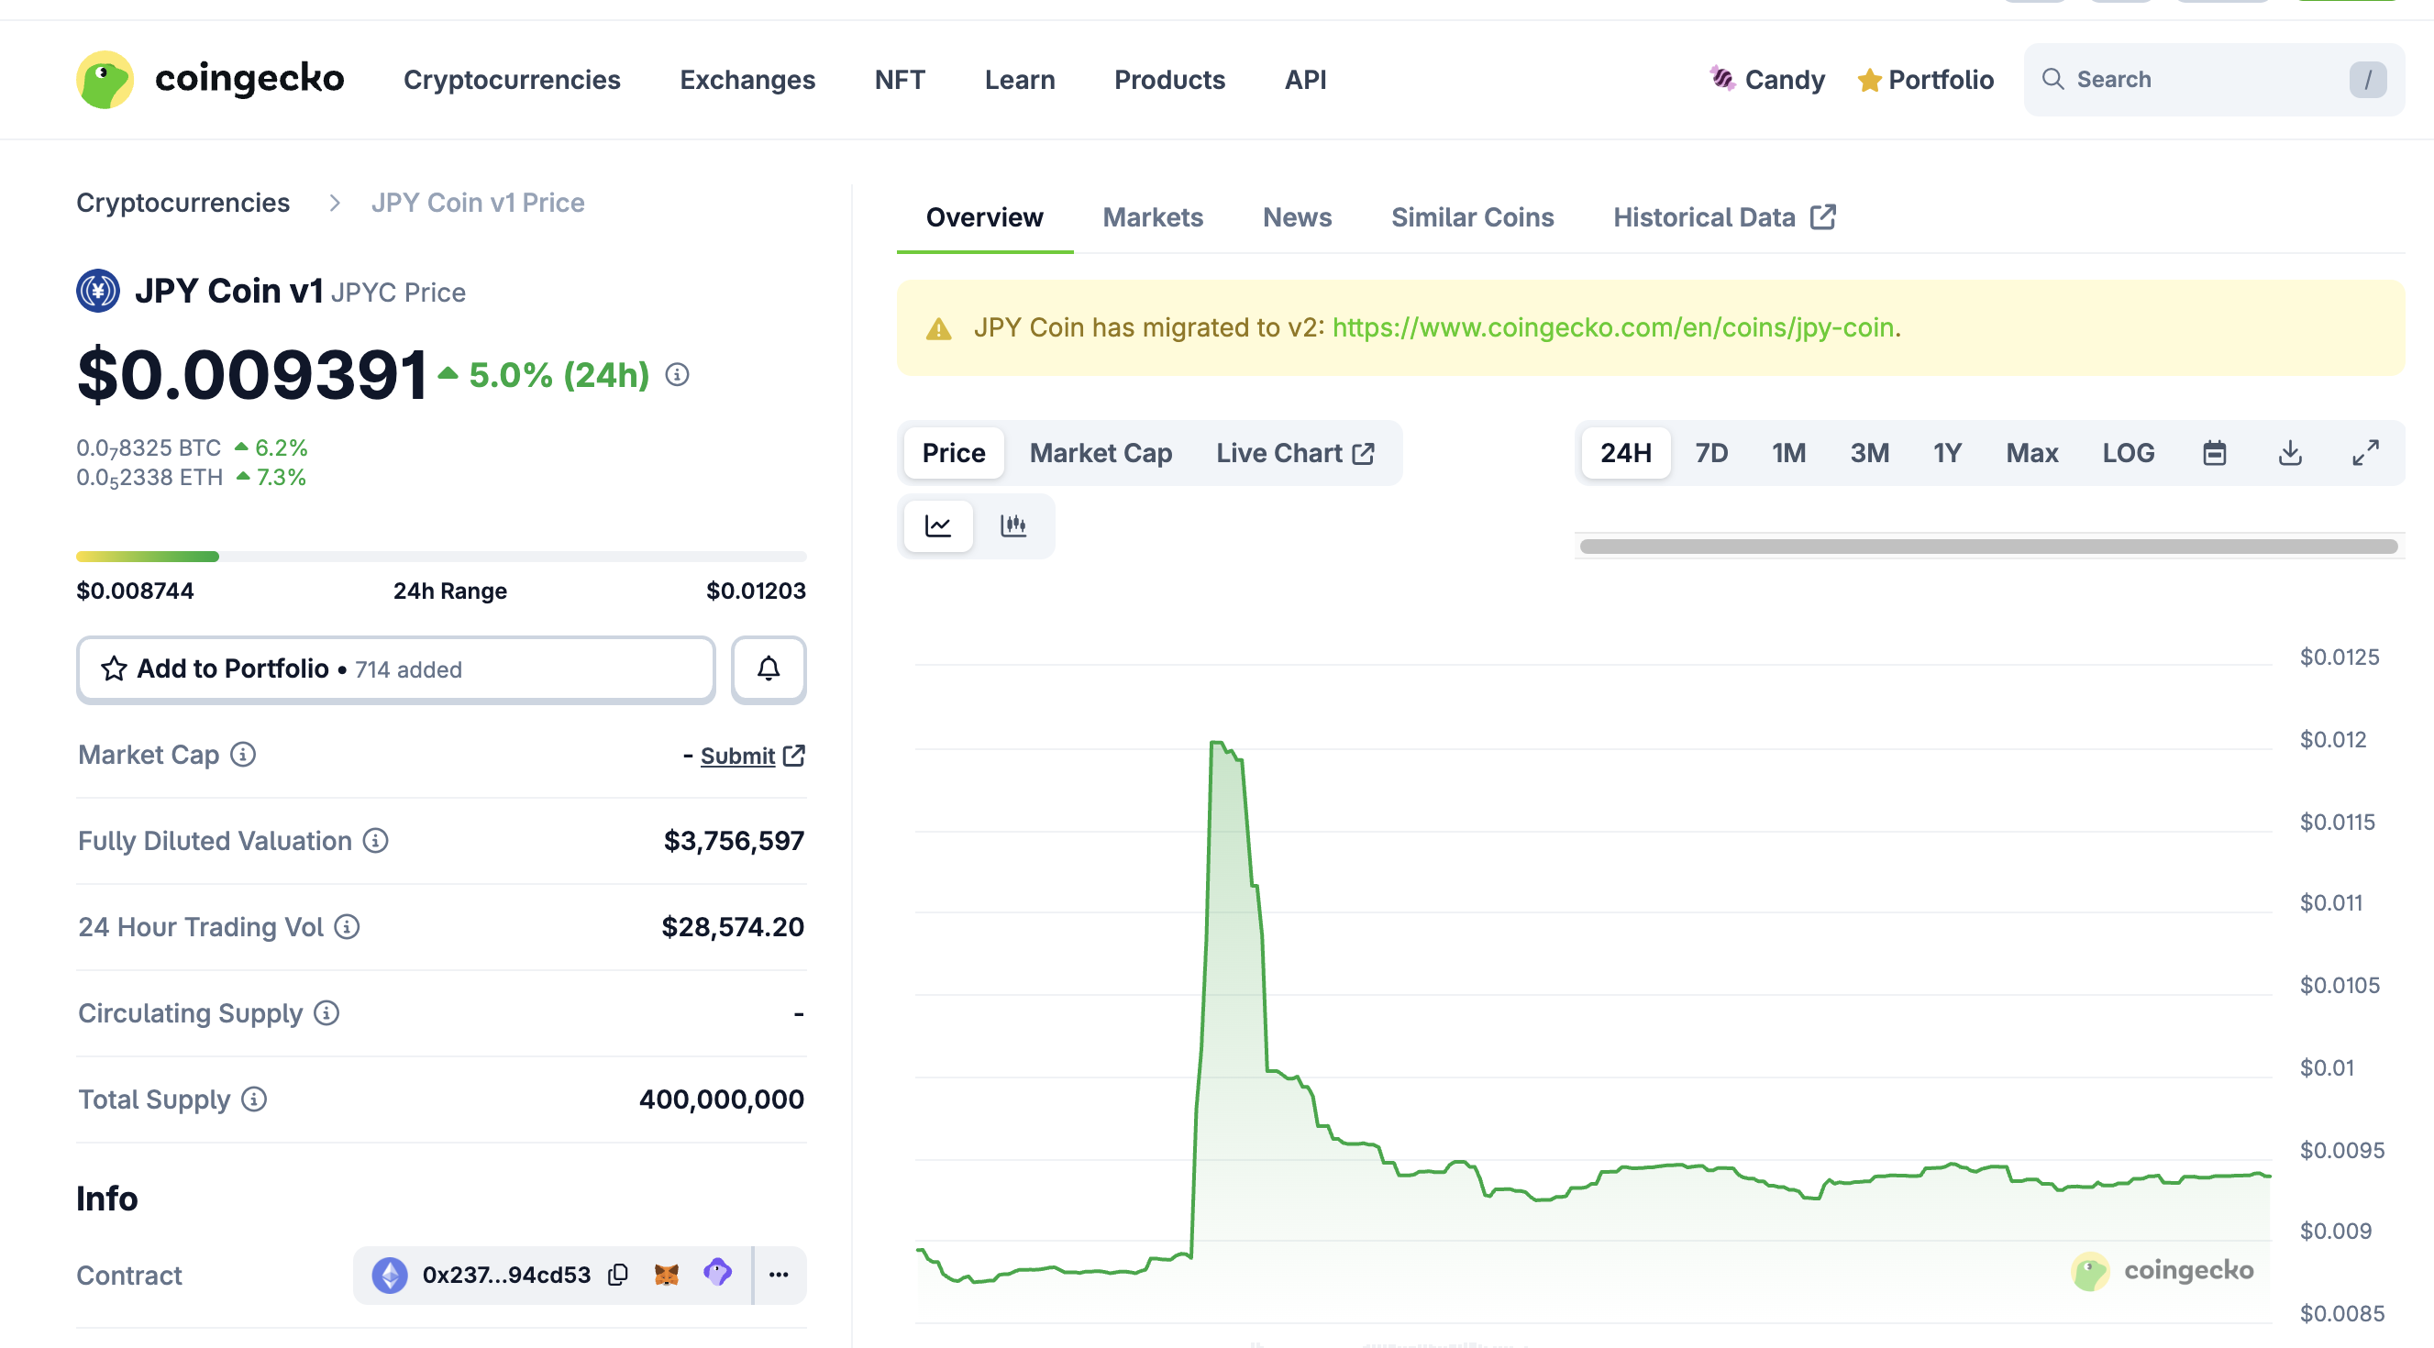Viewport: 2434px width, 1348px height.
Task: Switch to the Markets tab
Action: 1152,217
